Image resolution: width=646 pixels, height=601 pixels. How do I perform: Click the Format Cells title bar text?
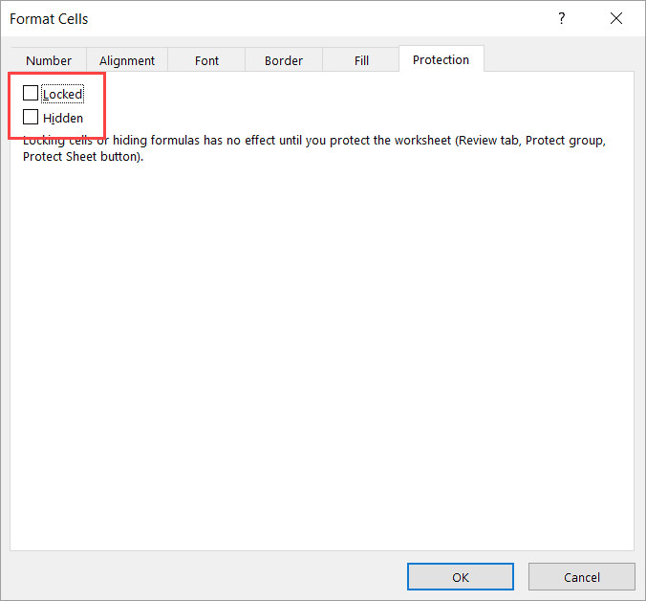(x=49, y=19)
